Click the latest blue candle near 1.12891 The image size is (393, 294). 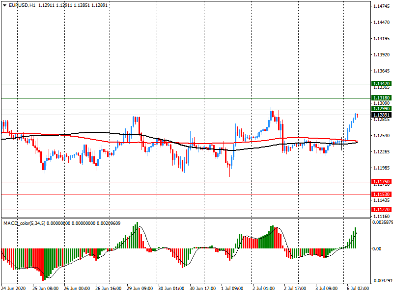357,115
